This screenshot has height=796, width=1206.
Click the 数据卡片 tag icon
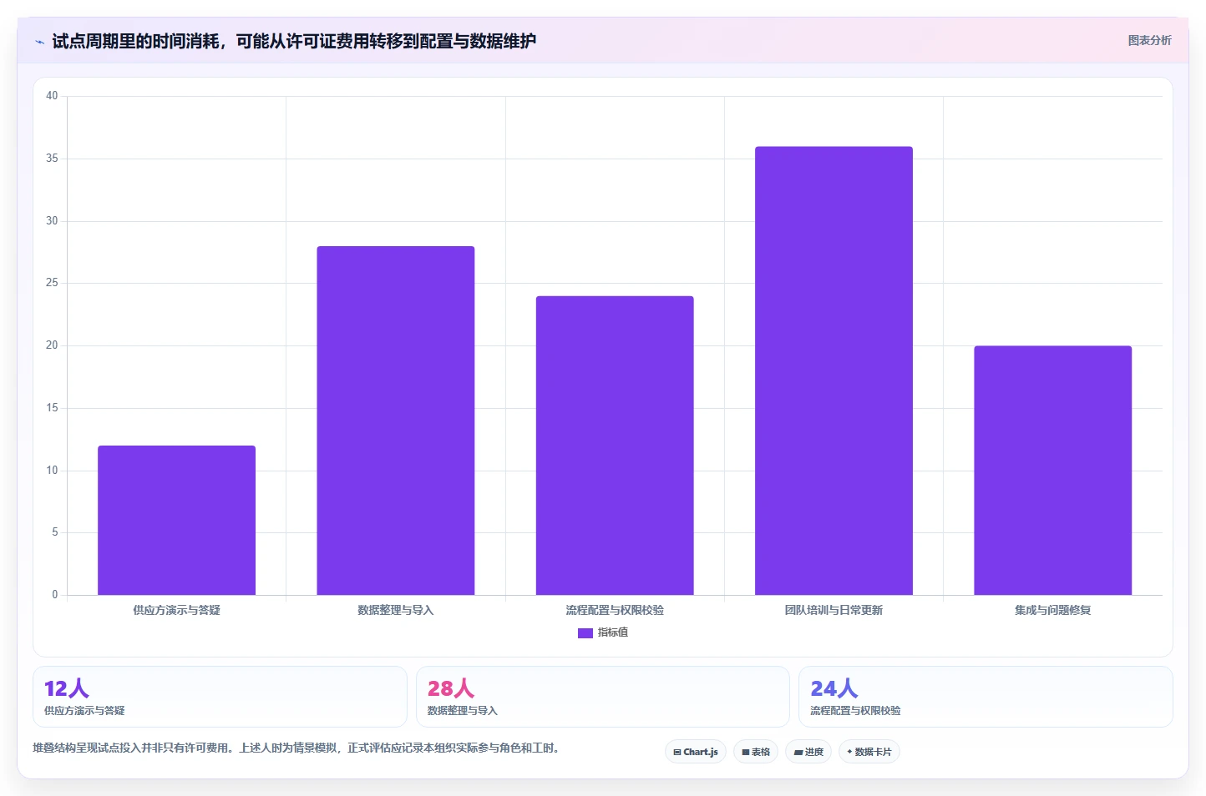click(x=850, y=752)
